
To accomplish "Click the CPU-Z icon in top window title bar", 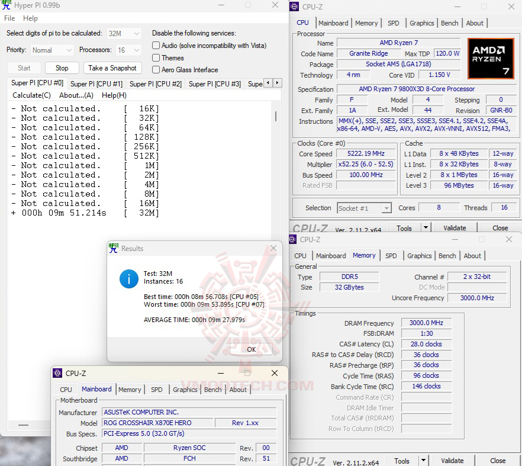I will click(x=294, y=7).
